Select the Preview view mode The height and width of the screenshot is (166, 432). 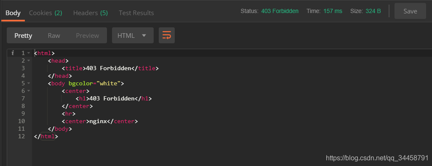click(x=88, y=35)
